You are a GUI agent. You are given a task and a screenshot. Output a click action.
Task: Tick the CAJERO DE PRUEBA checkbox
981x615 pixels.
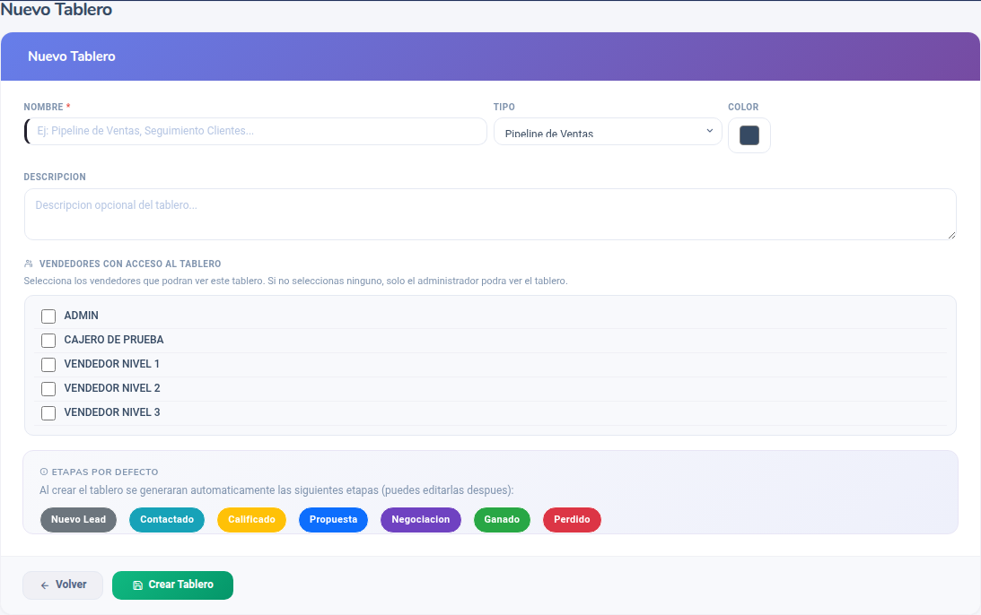point(48,341)
